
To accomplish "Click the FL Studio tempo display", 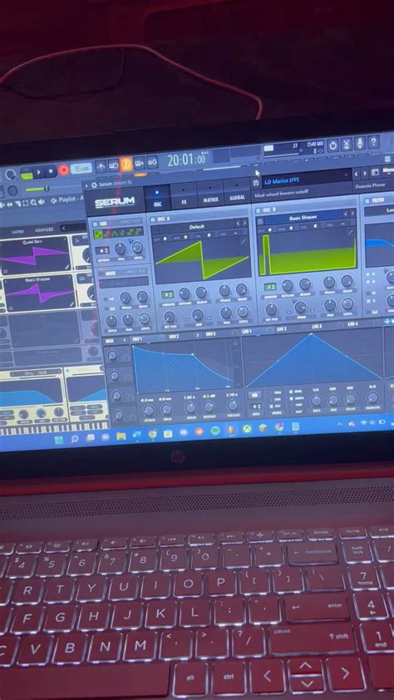I will [x=81, y=168].
